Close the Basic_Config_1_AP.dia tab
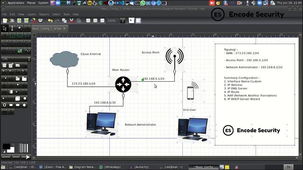This screenshot has width=303, height=170. [64, 28]
